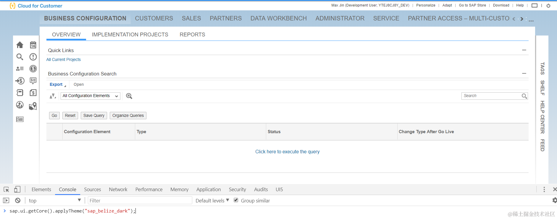Image resolution: width=557 pixels, height=219 pixels.
Task: Open the Administrator work center
Action: tap(340, 18)
